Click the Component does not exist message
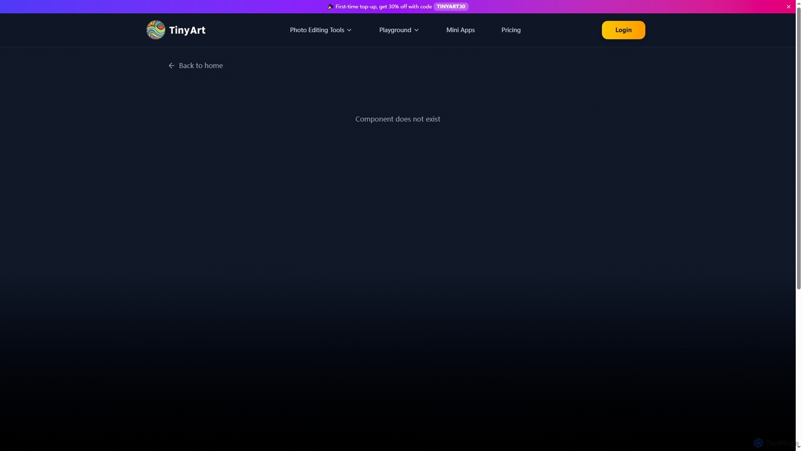802x451 pixels. (398, 119)
